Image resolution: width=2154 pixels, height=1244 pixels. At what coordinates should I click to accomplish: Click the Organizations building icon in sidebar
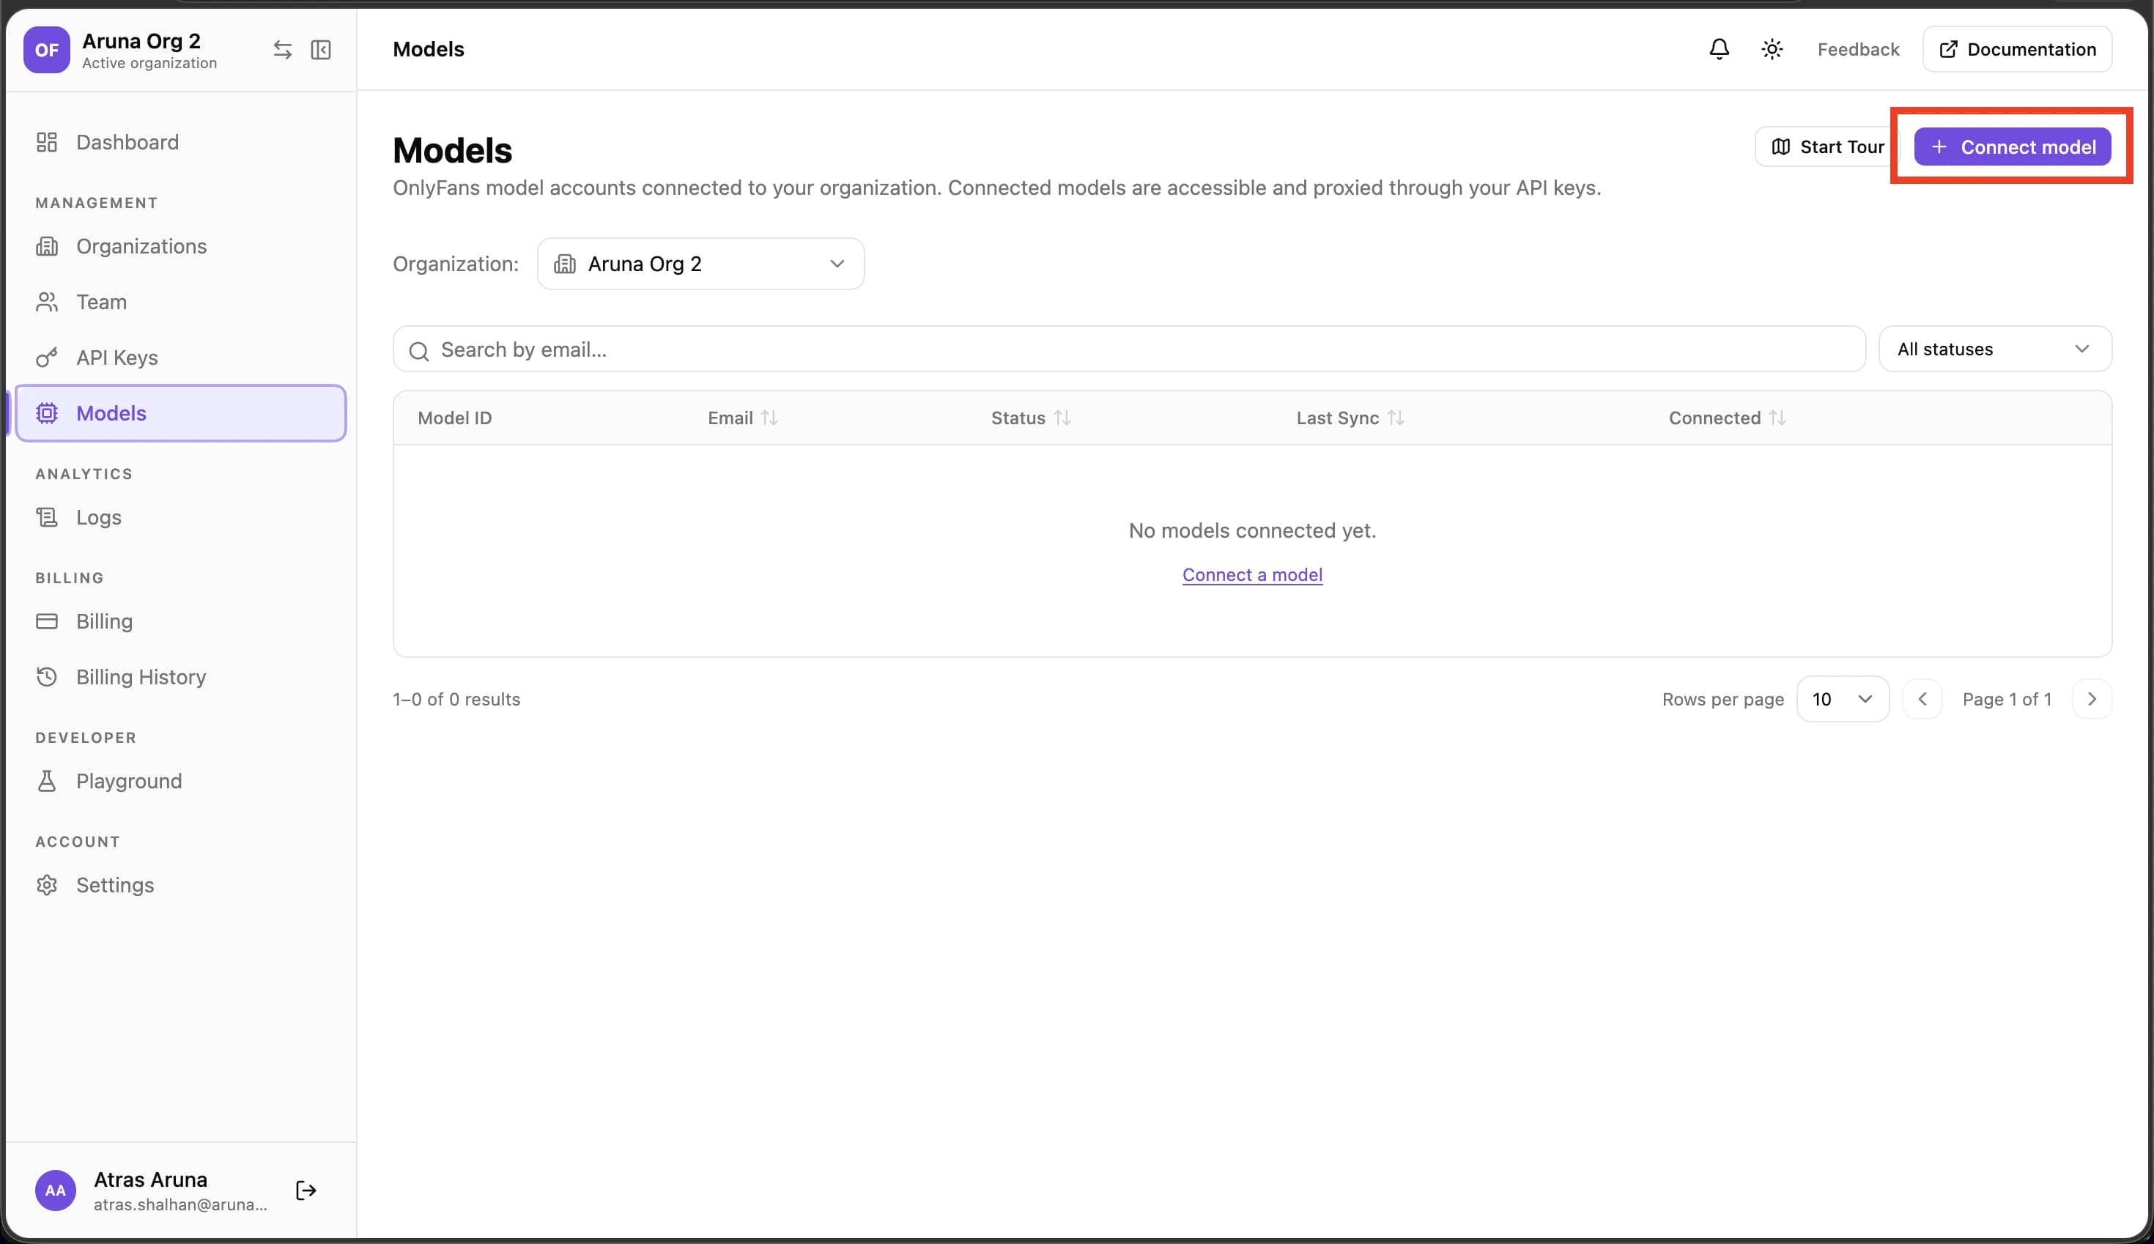click(x=47, y=246)
